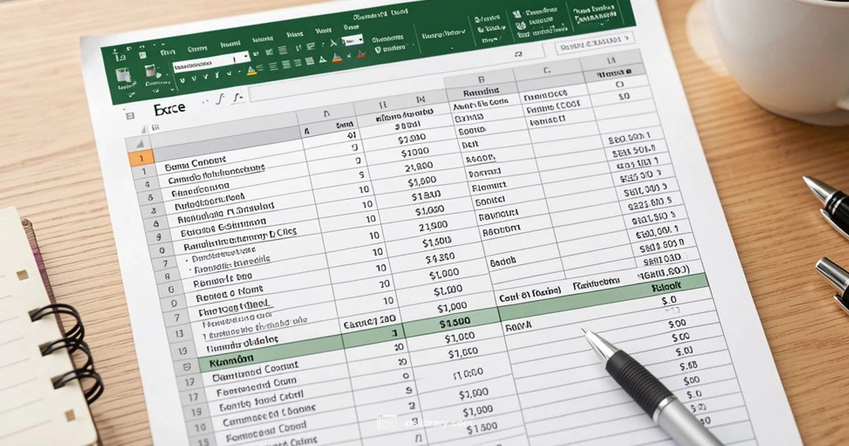The height and width of the screenshot is (446, 849).
Task: Click the Select All corner triangle
Action: [145, 129]
